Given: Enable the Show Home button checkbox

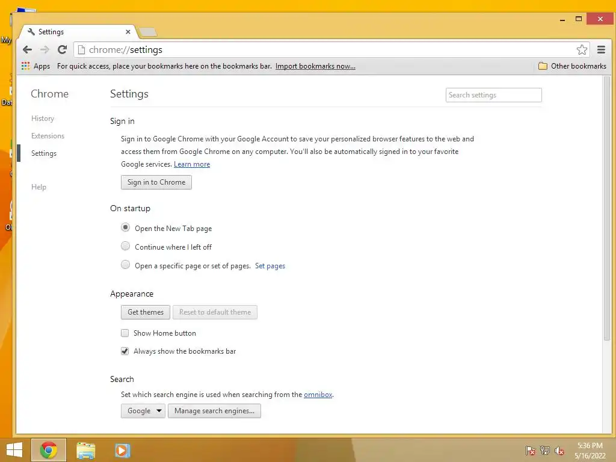Looking at the screenshot, I should (x=125, y=333).
